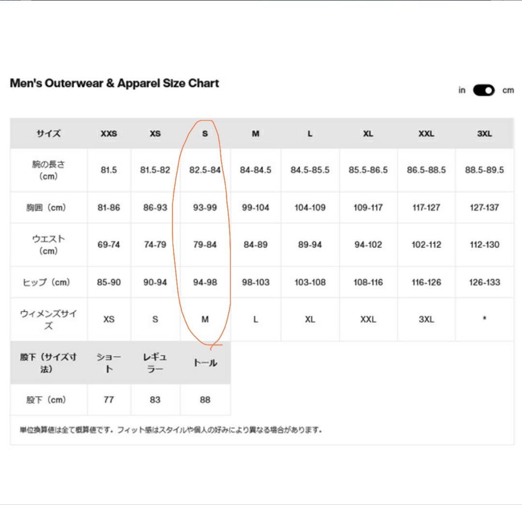The height and width of the screenshot is (505, 522).
Task: Click the XL size column header
Action: coord(368,134)
